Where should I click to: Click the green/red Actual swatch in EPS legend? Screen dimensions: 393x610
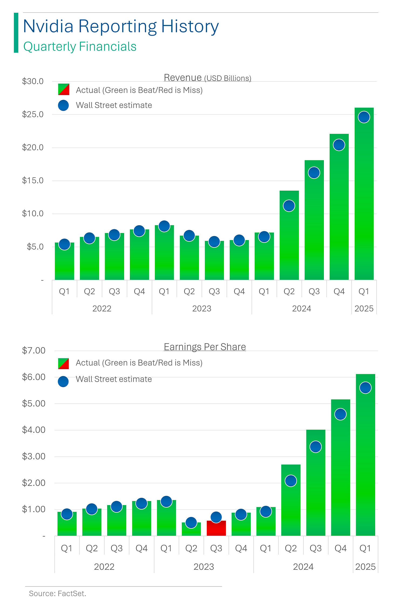63,364
